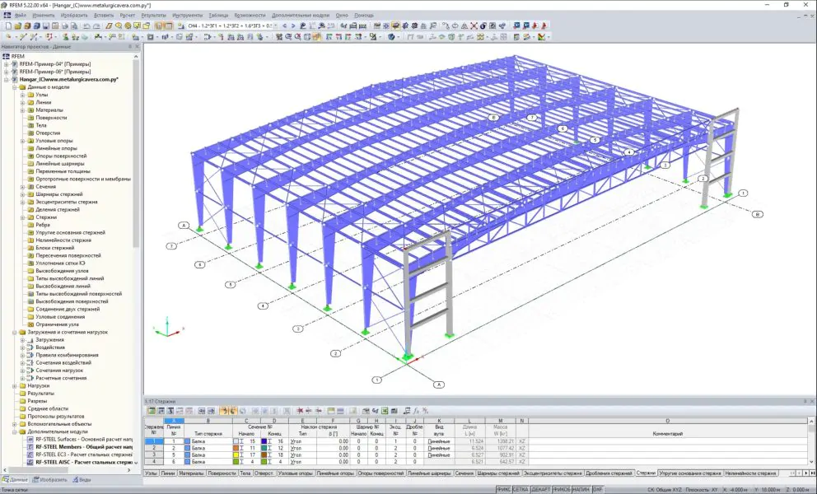Viewport: 817px width, 494px height.
Task: Toggle DXF in status bar
Action: pos(598,490)
